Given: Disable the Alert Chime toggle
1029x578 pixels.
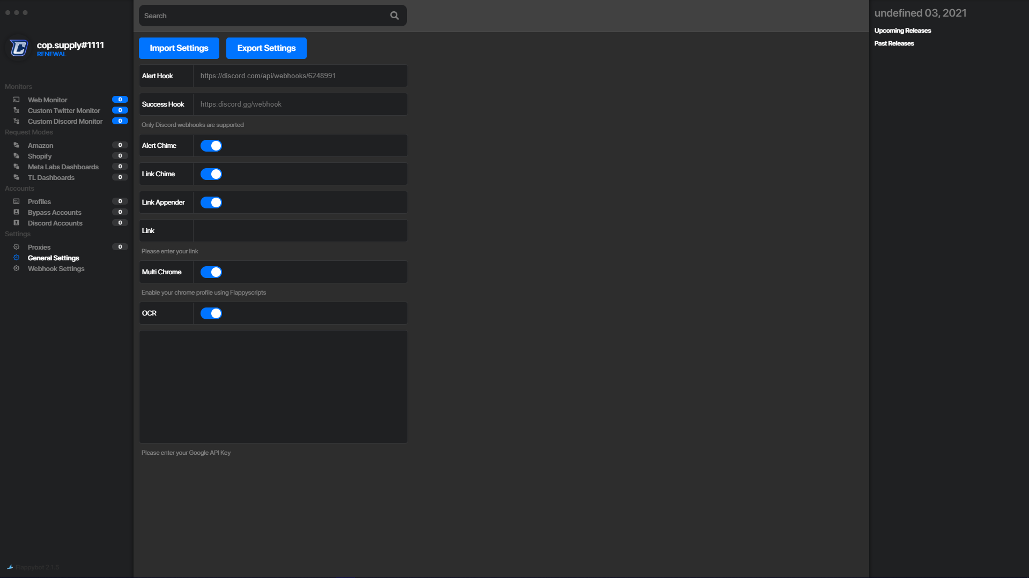Looking at the screenshot, I should 211,146.
